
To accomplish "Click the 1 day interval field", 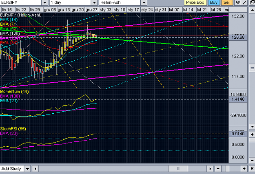I will pos(70,2).
